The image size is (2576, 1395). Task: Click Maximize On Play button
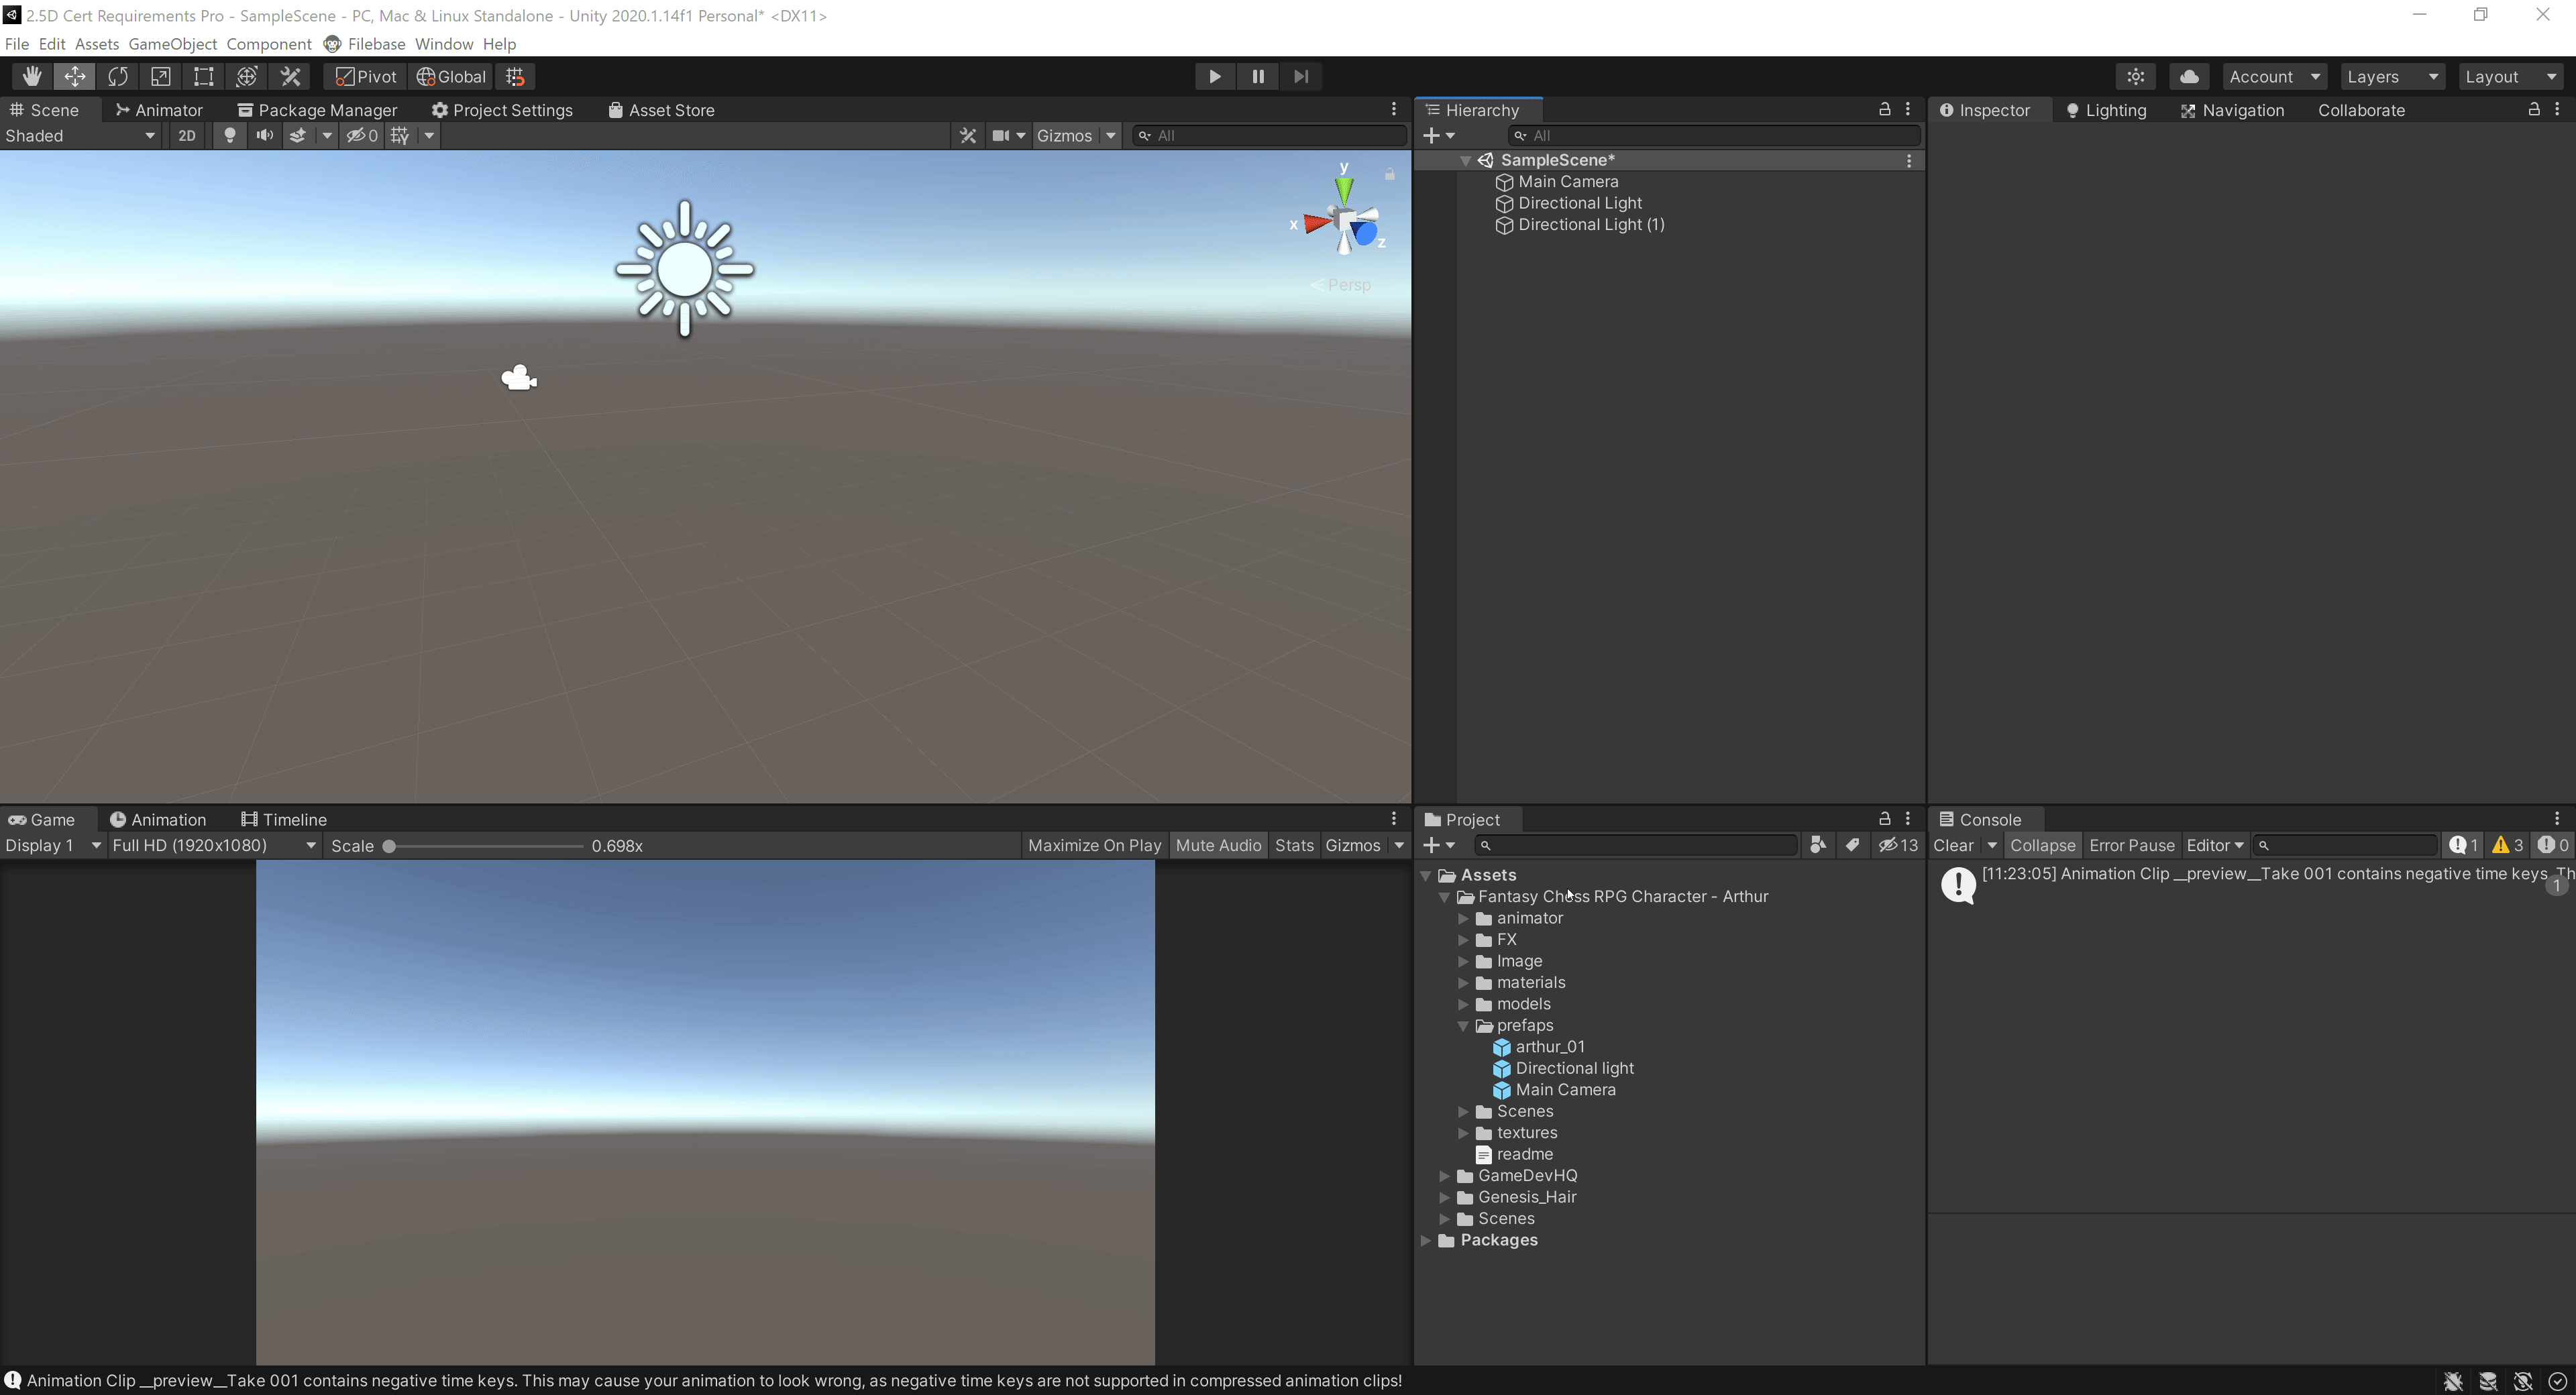pyautogui.click(x=1094, y=845)
